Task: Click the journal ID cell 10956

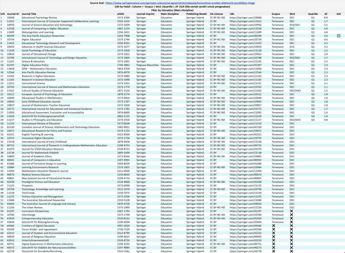Action: pyautogui.click(x=11, y=25)
